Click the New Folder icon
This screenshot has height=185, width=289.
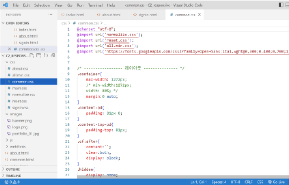point(39,55)
